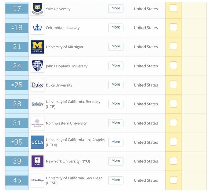Open the University of Michigan logo
The height and width of the screenshot is (191, 208).
click(37, 47)
